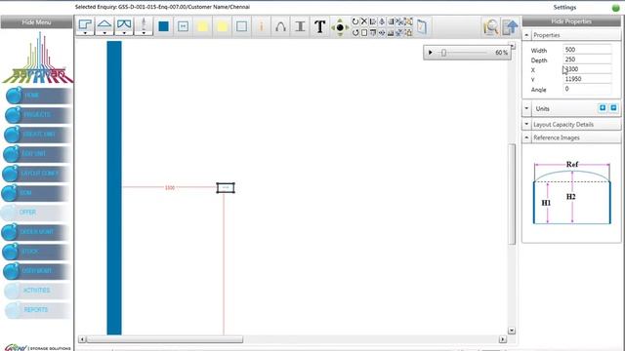Select the second yellow square tool
Image resolution: width=625 pixels, height=351 pixels.
[x=222, y=26]
